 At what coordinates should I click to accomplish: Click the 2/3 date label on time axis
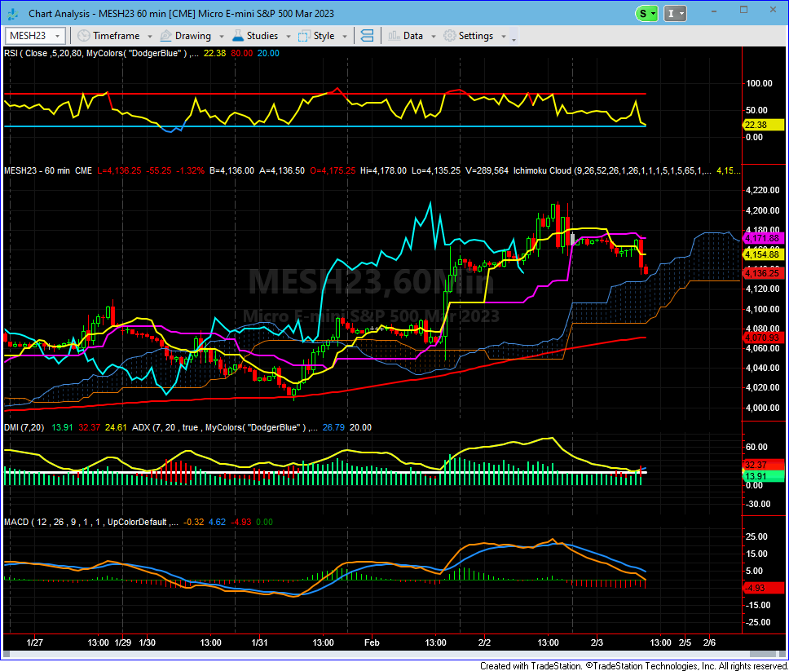click(597, 642)
